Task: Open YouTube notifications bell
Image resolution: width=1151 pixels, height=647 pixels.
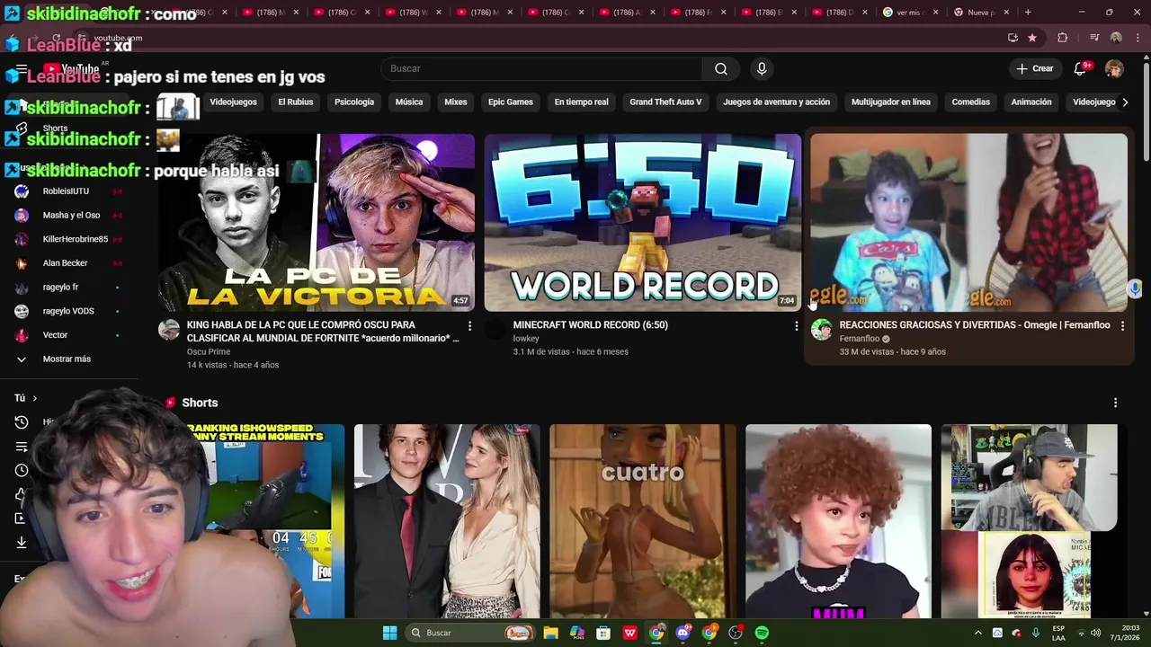Action: click(x=1081, y=69)
